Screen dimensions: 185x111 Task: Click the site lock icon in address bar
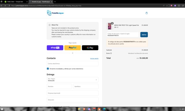pos(9,6)
